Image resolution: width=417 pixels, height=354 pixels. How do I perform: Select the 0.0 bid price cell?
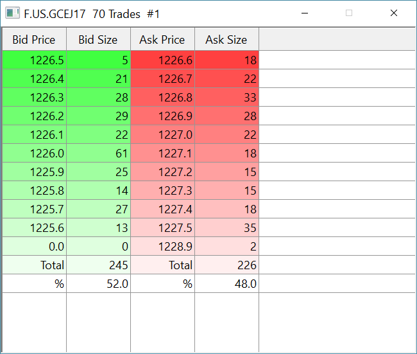click(34, 247)
